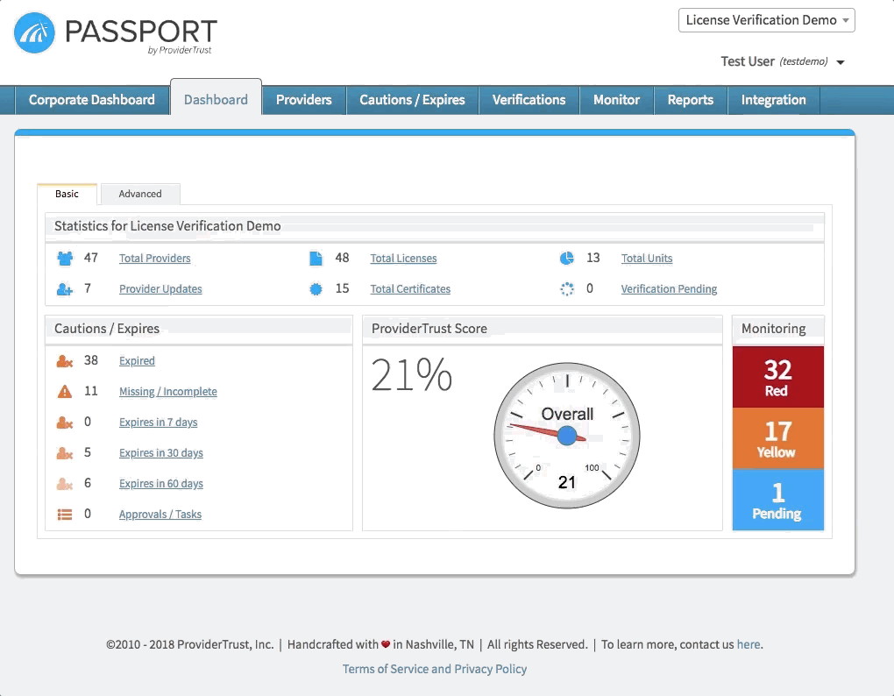Viewport: 894px width, 696px height.
Task: Click the 'ProviderTrust Score' panel heading
Action: (x=429, y=329)
